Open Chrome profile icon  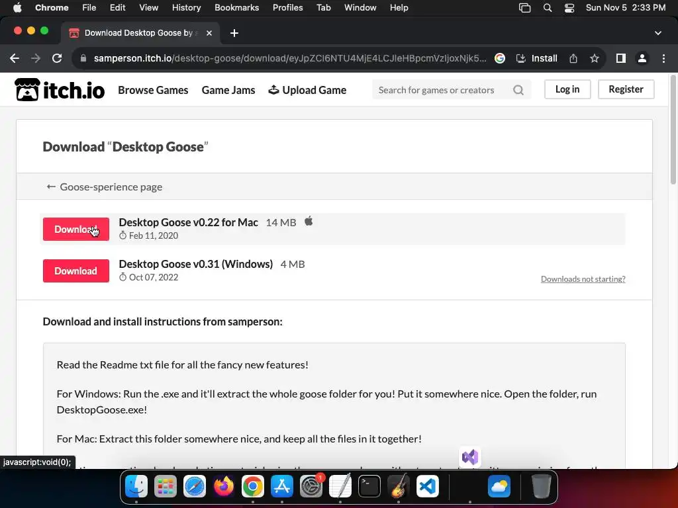pyautogui.click(x=642, y=58)
